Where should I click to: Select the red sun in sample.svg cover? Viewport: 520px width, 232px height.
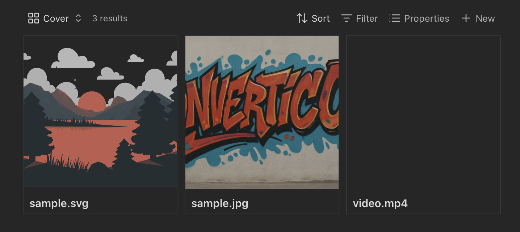click(x=92, y=101)
